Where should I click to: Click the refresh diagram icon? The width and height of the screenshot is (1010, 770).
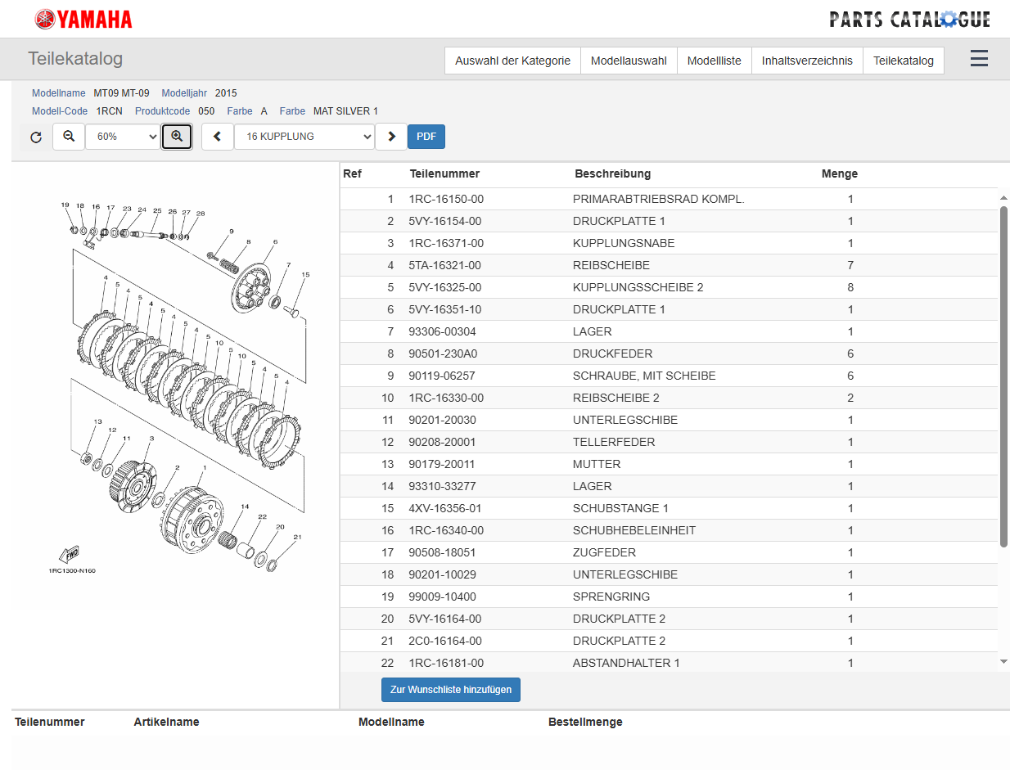[36, 137]
